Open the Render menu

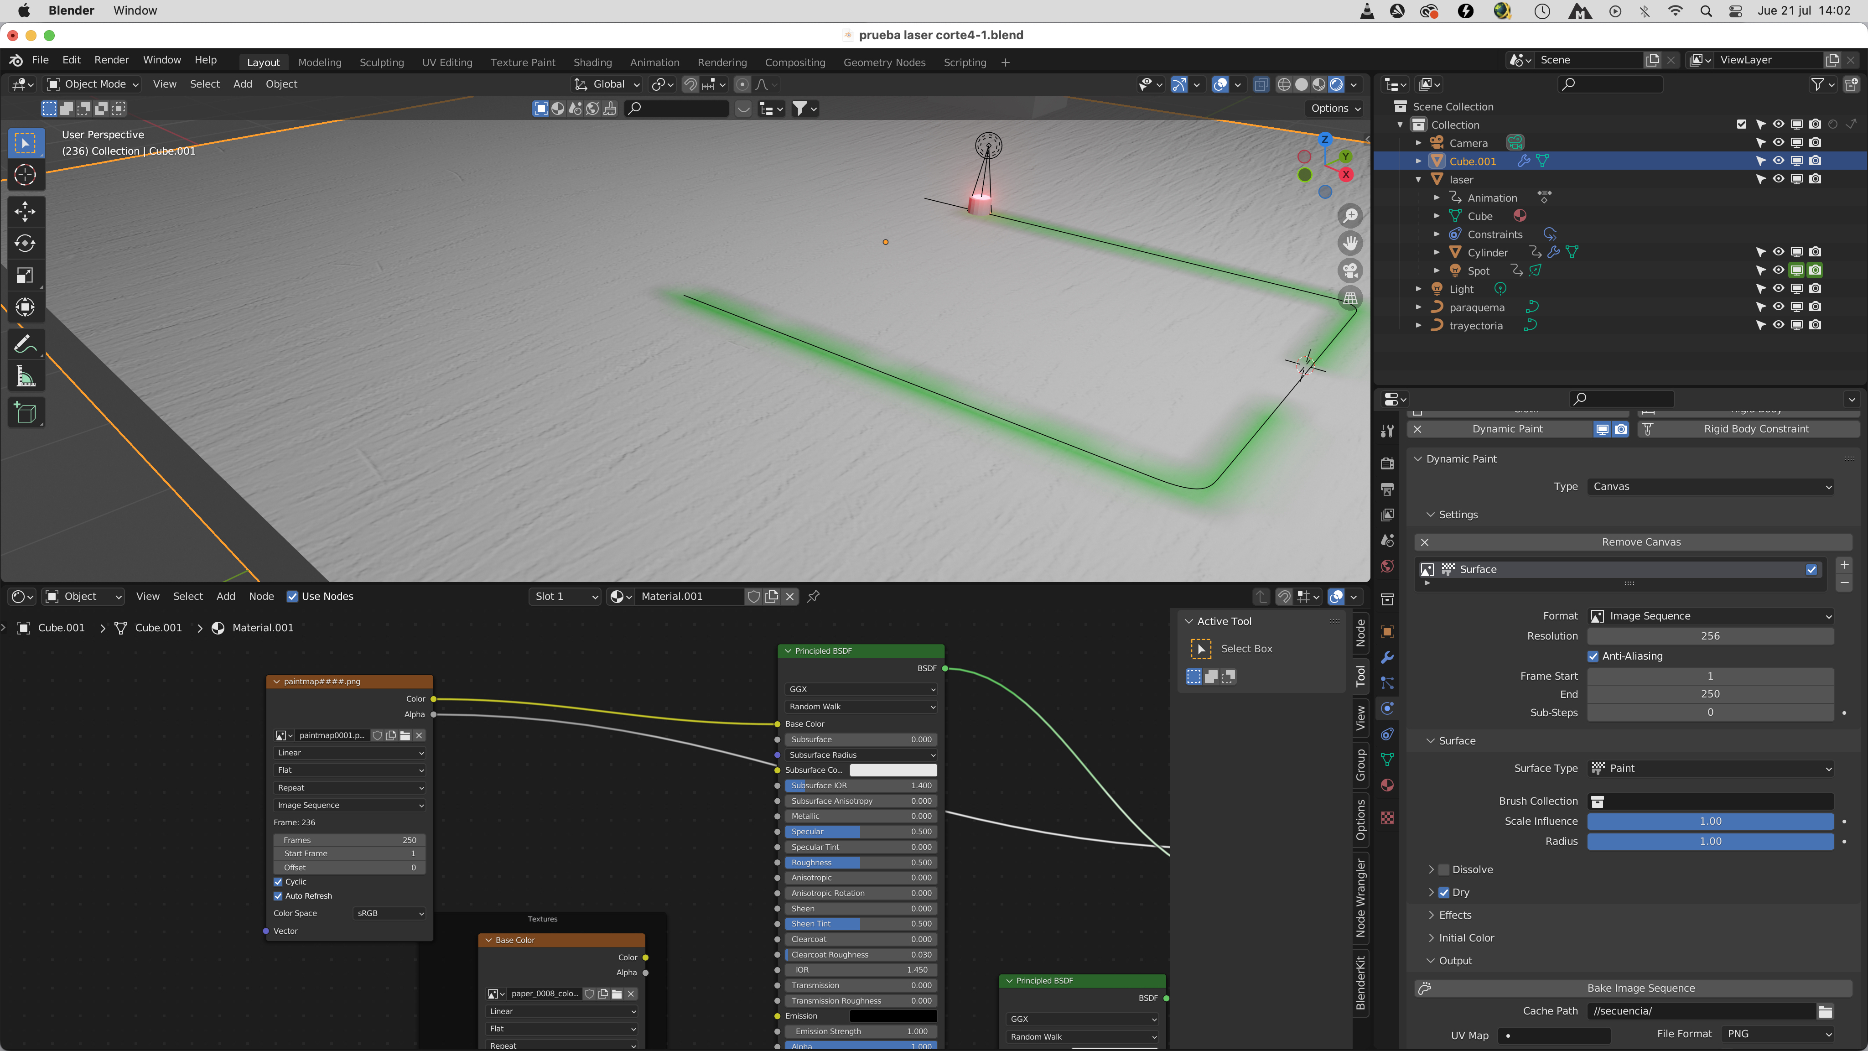click(111, 60)
